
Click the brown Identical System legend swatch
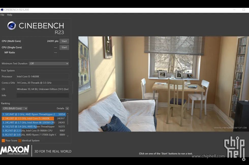[20, 140]
